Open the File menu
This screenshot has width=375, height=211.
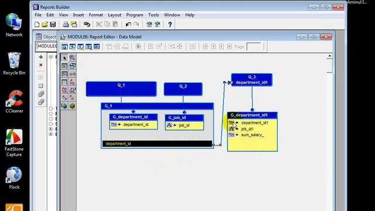coord(38,15)
